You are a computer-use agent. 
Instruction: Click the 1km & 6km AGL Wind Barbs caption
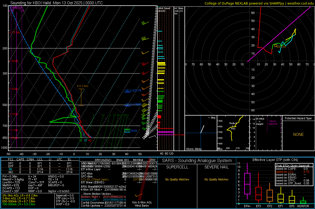(x=142, y=204)
